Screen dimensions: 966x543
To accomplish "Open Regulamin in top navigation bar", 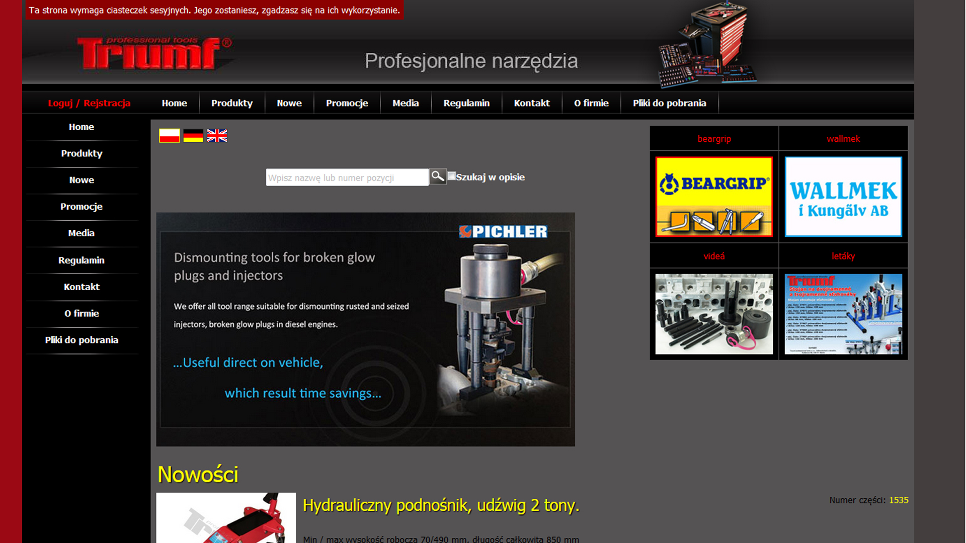I will coord(466,103).
